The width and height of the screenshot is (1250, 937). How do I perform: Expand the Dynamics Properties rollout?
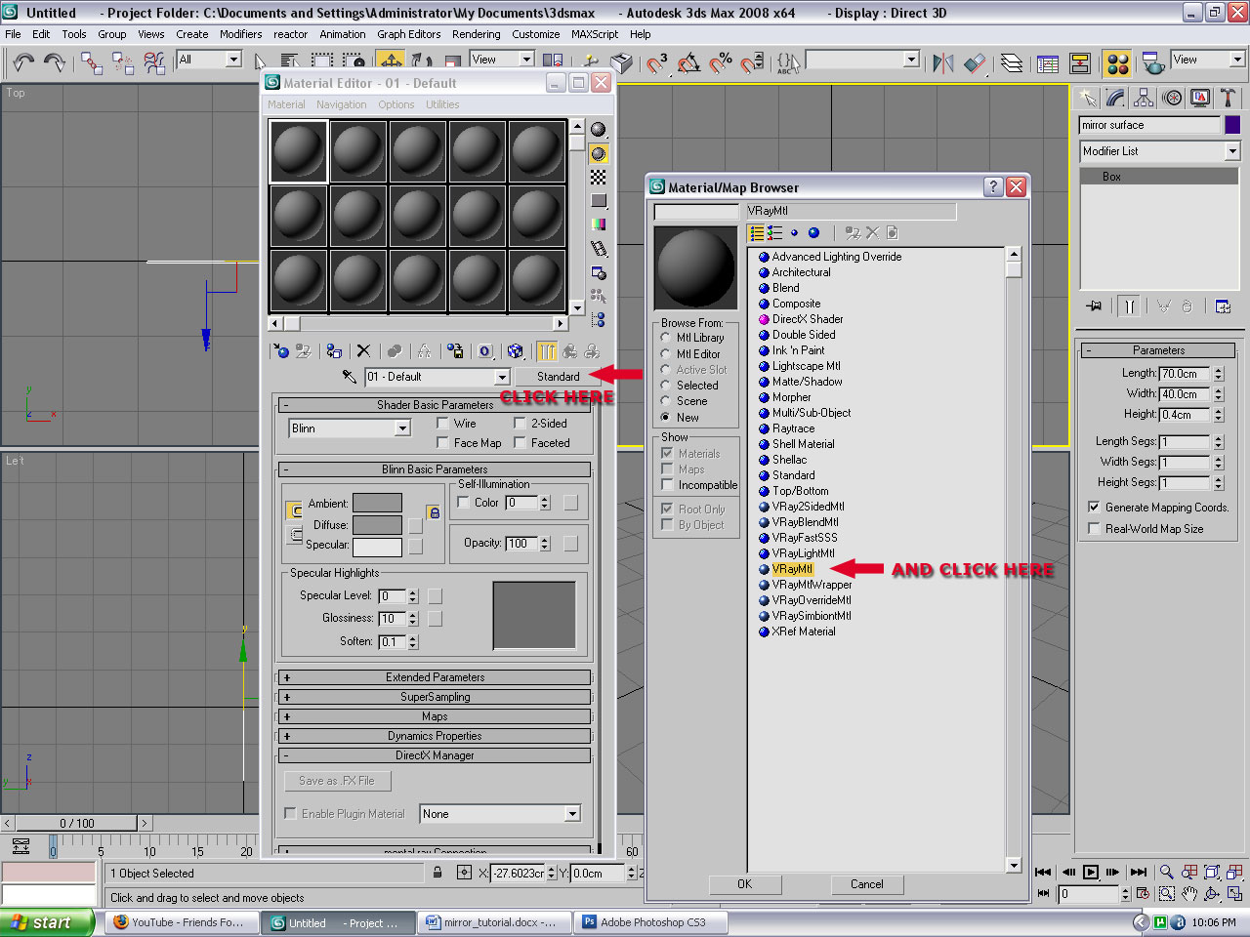click(x=435, y=736)
